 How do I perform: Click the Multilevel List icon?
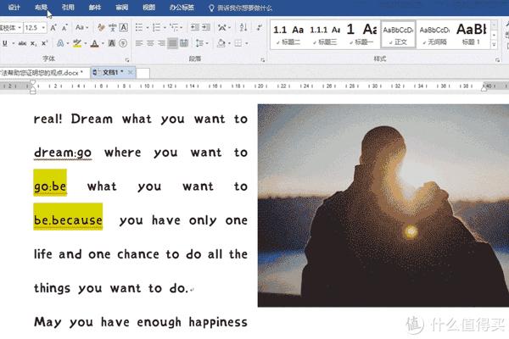(x=174, y=28)
